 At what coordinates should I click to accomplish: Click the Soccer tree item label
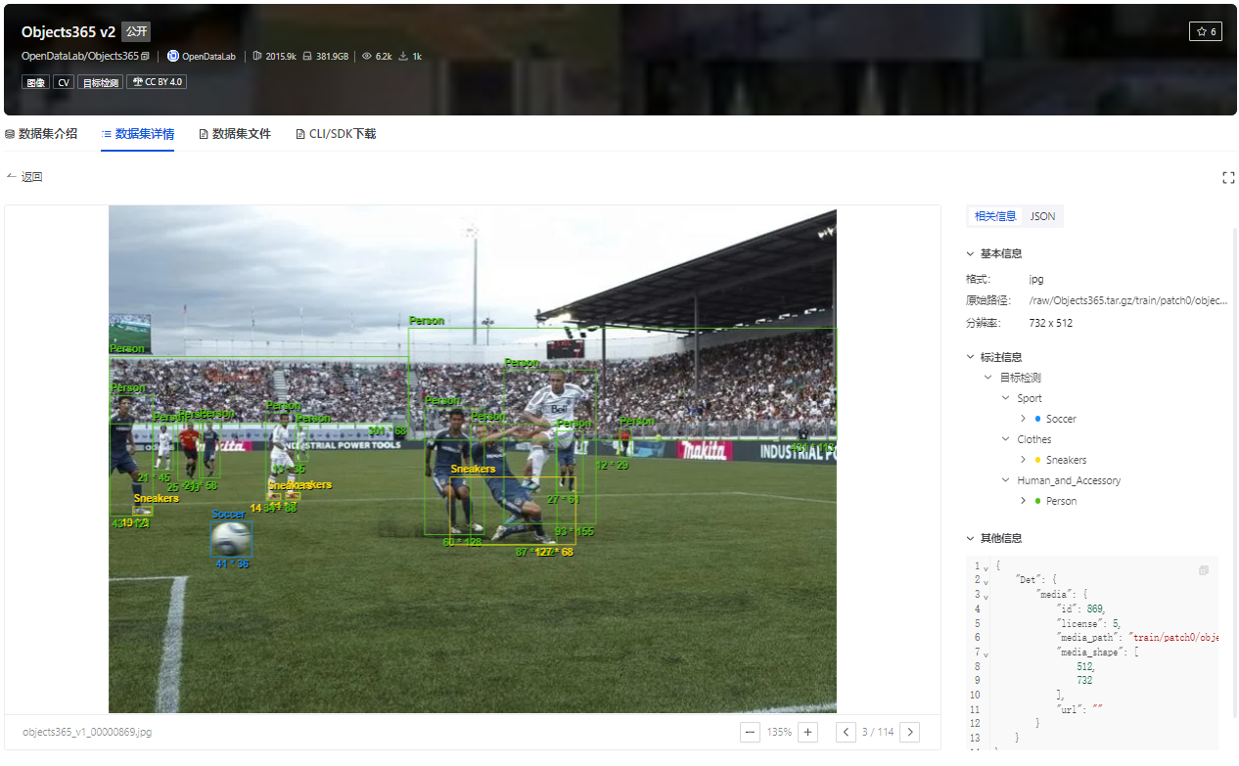[1061, 419]
